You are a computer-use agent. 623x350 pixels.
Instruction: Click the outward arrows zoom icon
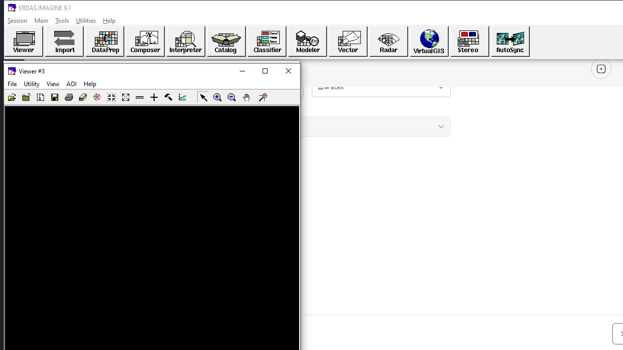(x=126, y=97)
